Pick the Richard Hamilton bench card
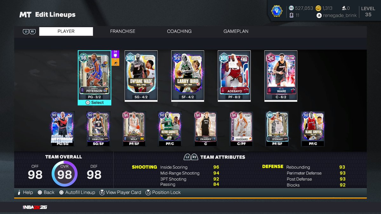Image resolution: width=381 pixels, height=214 pixels. pyautogui.click(x=98, y=129)
